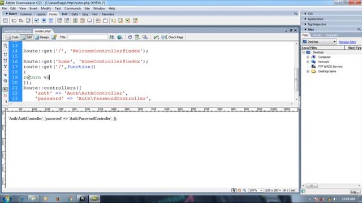The width and height of the screenshot is (362, 203).
Task: Switch to Spry insert tab
Action: [x=85, y=14]
